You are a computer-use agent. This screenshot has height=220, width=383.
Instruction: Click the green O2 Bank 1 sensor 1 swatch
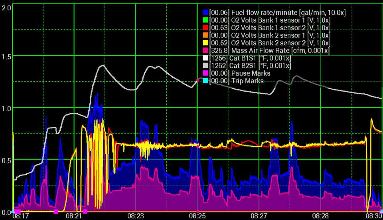coord(206,20)
